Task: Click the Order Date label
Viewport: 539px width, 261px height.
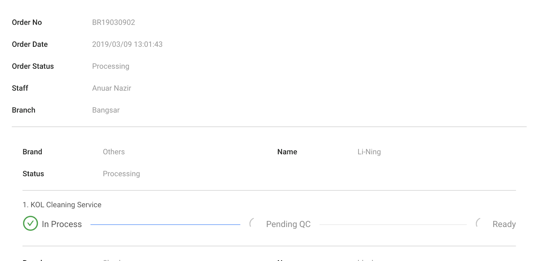Action: click(30, 44)
